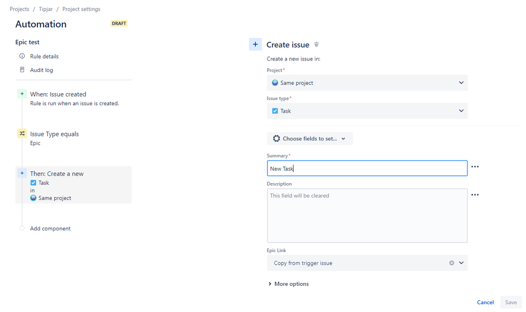
Task: Click the text 'Rule is run when an issue is created.'
Action: pos(74,104)
